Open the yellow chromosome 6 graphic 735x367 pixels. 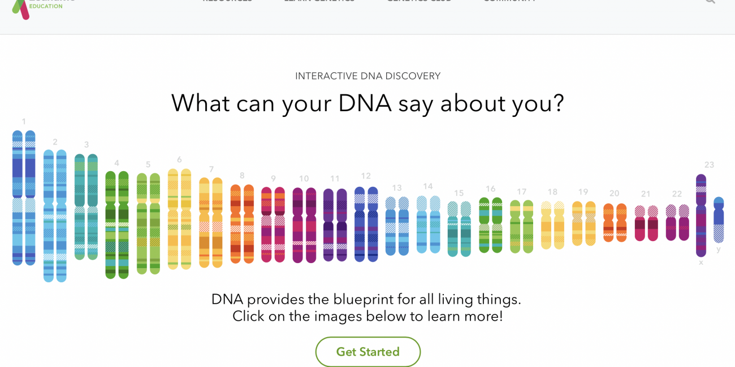pos(179,219)
